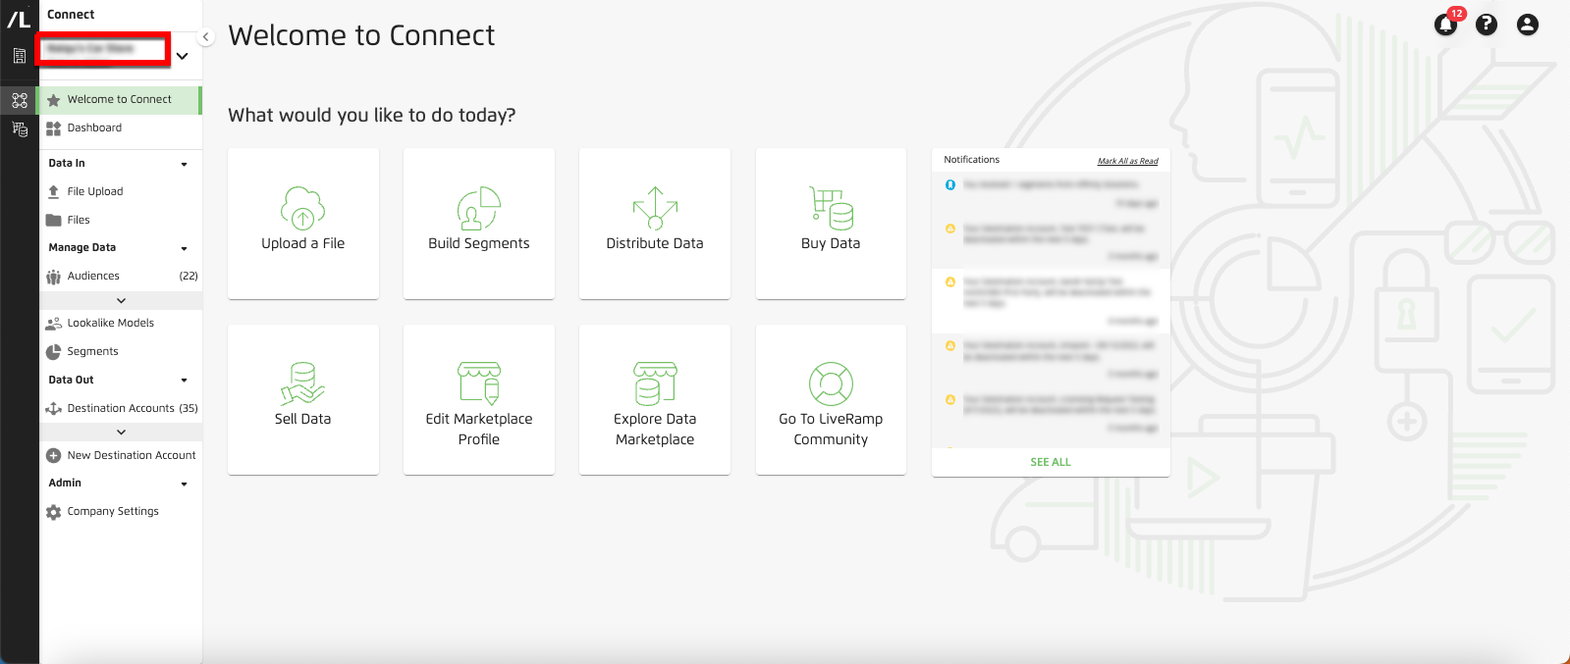Expand the list below Audiences
1570x664 pixels.
tap(122, 301)
